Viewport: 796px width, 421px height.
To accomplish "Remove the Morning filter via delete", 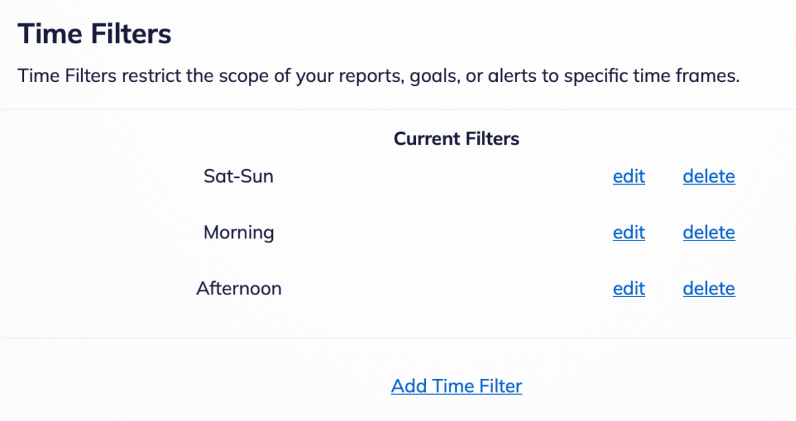I will pyautogui.click(x=709, y=232).
